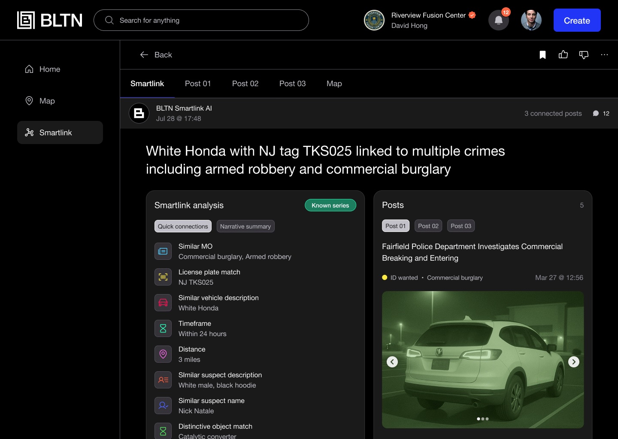This screenshot has width=618, height=439.
Task: Toggle the Quick connections view
Action: point(183,226)
